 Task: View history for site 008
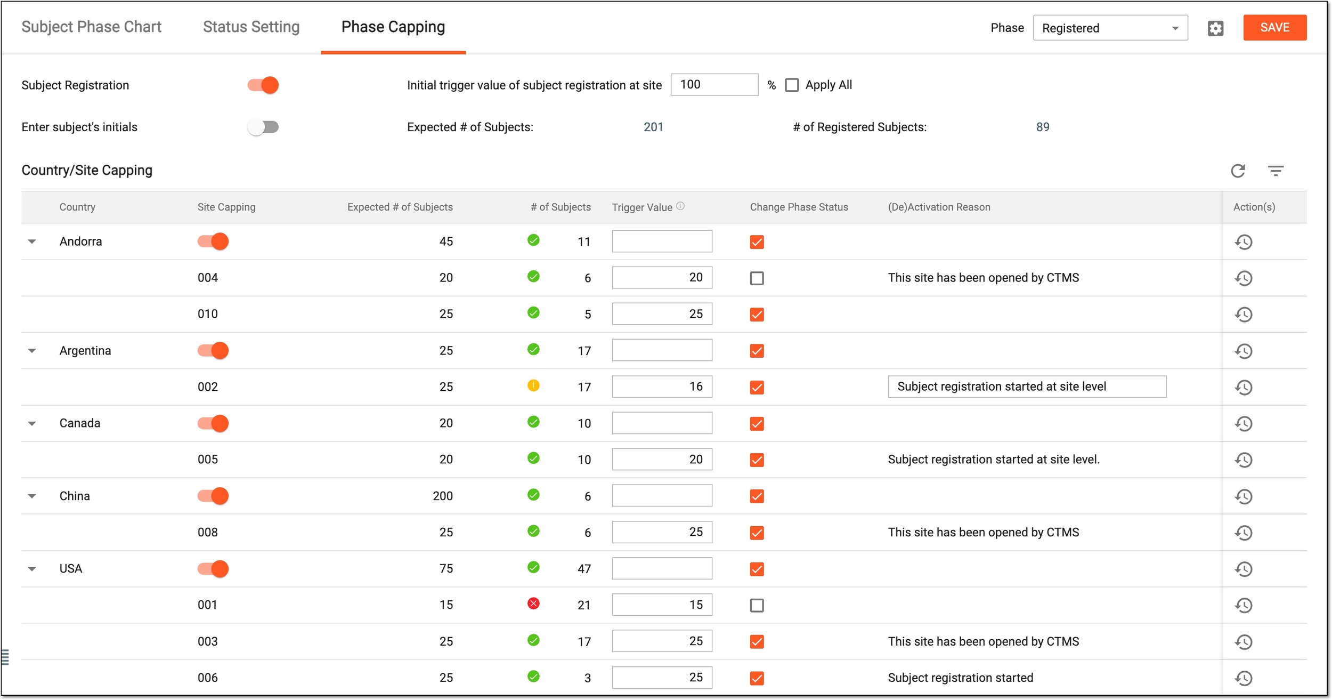[1244, 533]
